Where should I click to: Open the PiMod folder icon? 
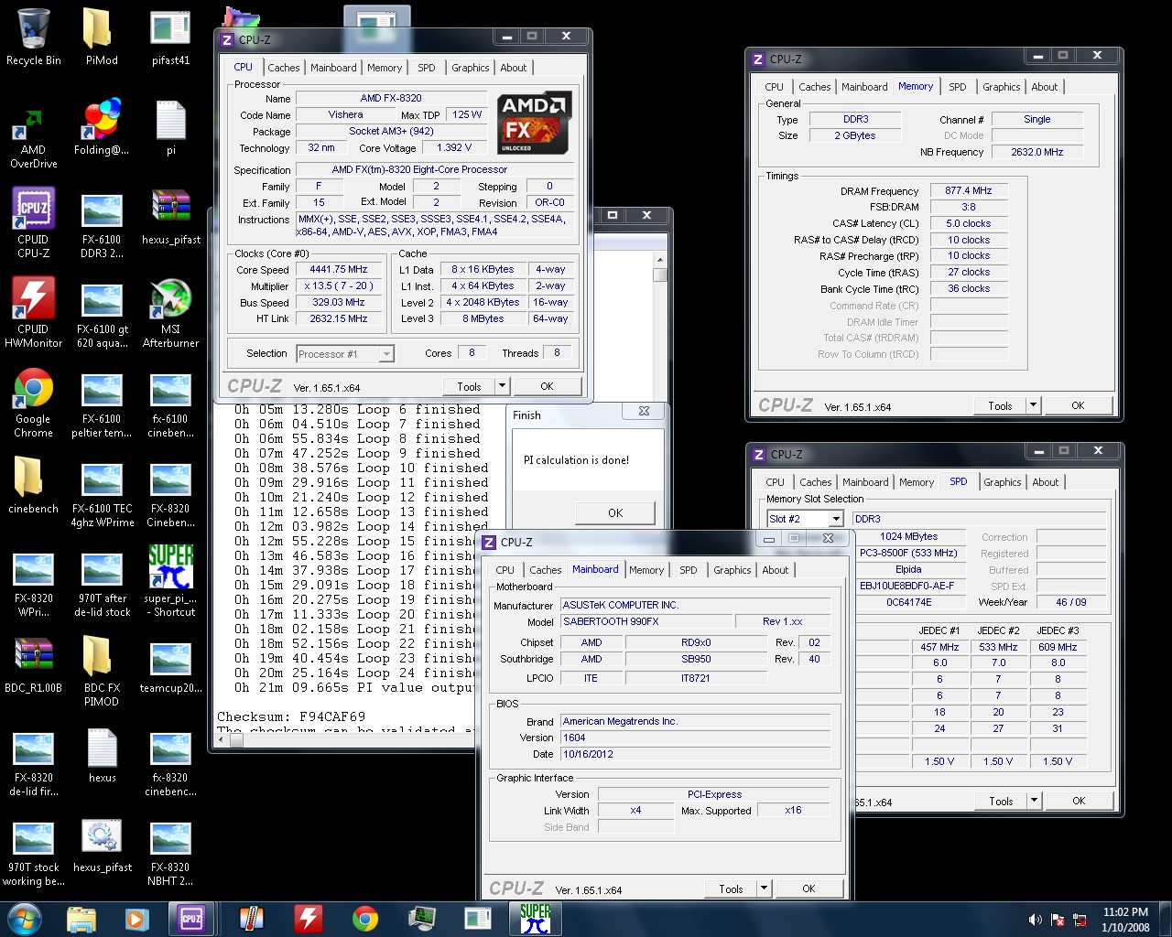pyautogui.click(x=102, y=37)
